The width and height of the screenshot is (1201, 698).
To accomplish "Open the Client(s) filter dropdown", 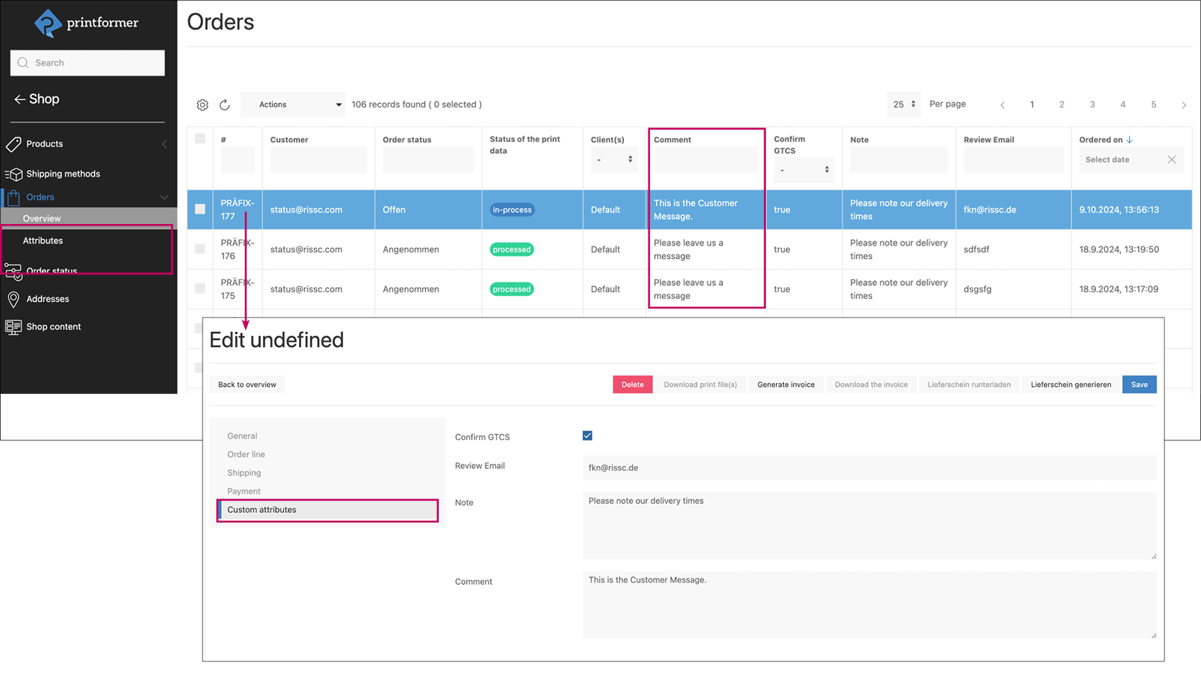I will click(x=614, y=159).
